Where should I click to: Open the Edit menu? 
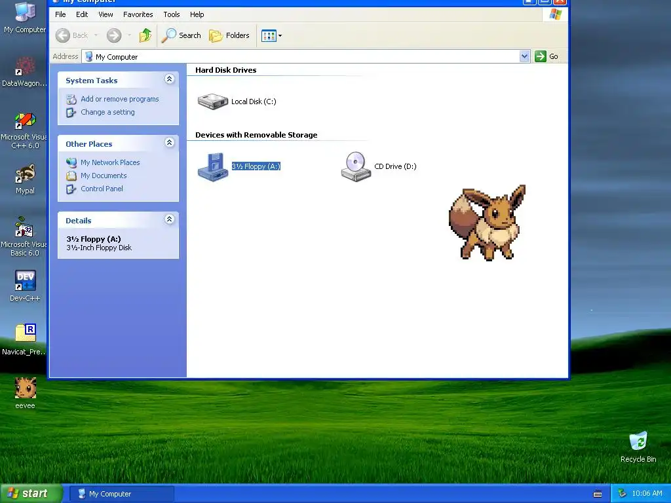point(82,14)
